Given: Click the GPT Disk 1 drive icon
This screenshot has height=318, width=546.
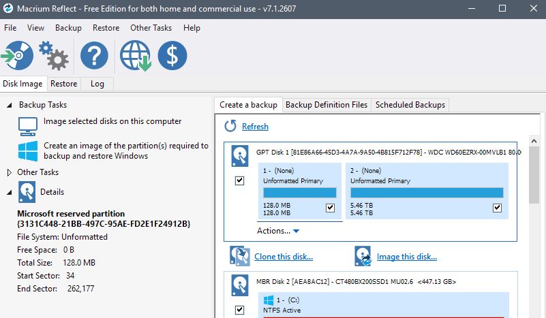Looking at the screenshot, I should (x=240, y=156).
